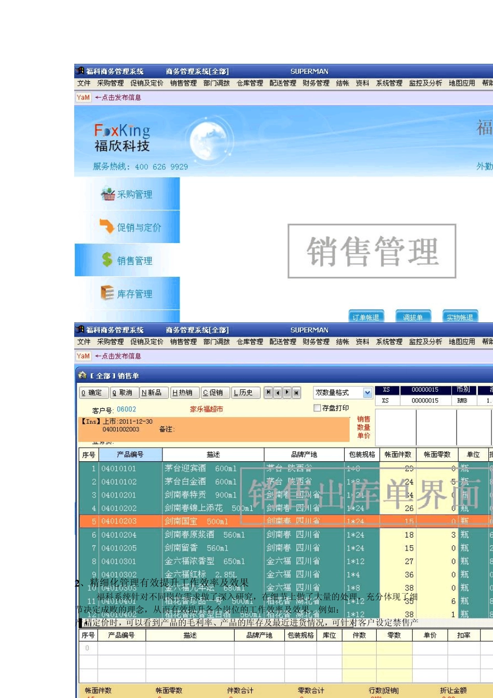
Task: Open 结帐 menu above the 销售单 form
Action: 343,342
